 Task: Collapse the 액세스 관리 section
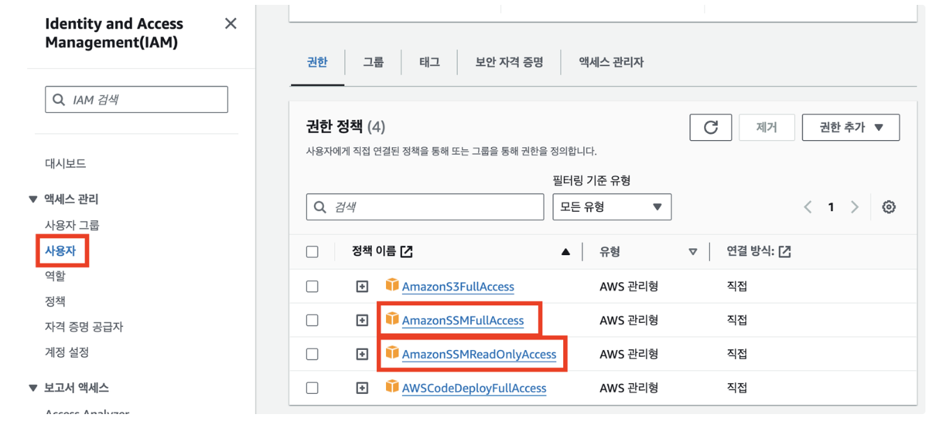[x=33, y=199]
